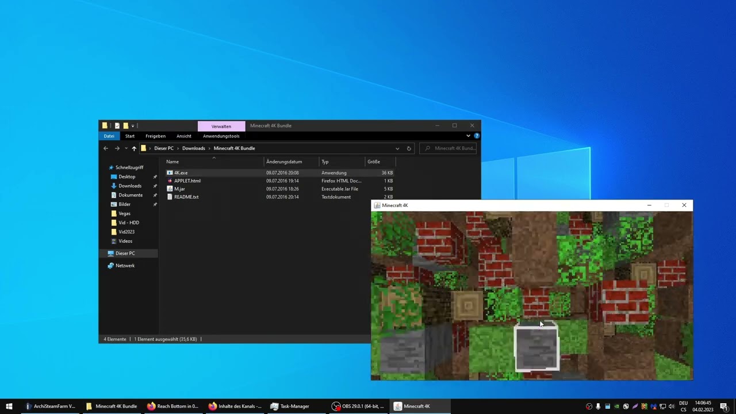Screen dimensions: 736x414
Task: Sort by the Name column header
Action: tap(214, 162)
